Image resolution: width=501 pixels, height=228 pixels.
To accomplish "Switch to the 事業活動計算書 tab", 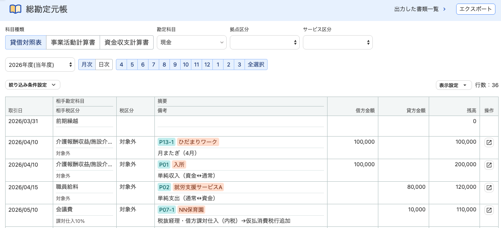I will click(73, 42).
